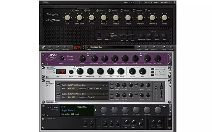The height and width of the screenshot is (132, 212).
Task: Select next Cab1 cabinet arrow
Action: pyautogui.click(x=106, y=85)
